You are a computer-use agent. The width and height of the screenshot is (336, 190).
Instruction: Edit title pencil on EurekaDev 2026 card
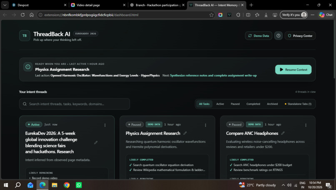[96, 142]
